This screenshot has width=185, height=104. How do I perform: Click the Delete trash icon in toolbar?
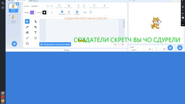point(77,12)
